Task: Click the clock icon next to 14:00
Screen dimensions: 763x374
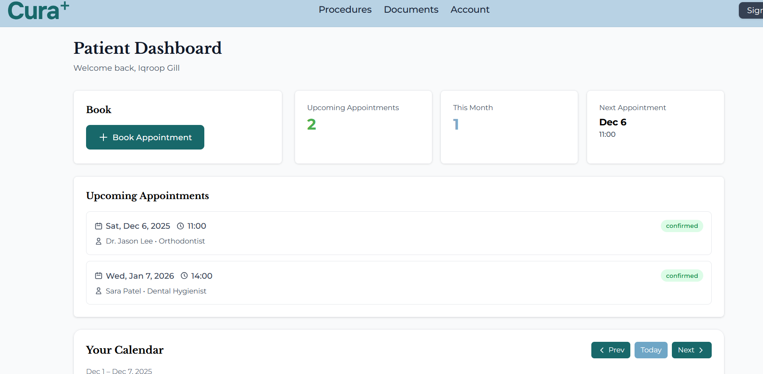Action: 184,276
